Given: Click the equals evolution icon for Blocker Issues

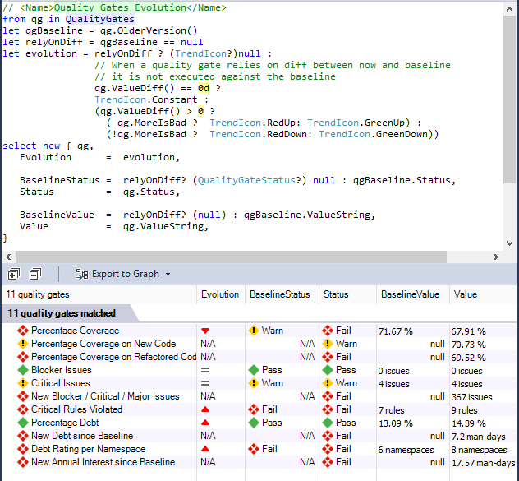Looking at the screenshot, I should click(x=205, y=370).
